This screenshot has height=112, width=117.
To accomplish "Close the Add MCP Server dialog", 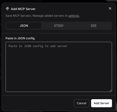I will click(110, 8).
